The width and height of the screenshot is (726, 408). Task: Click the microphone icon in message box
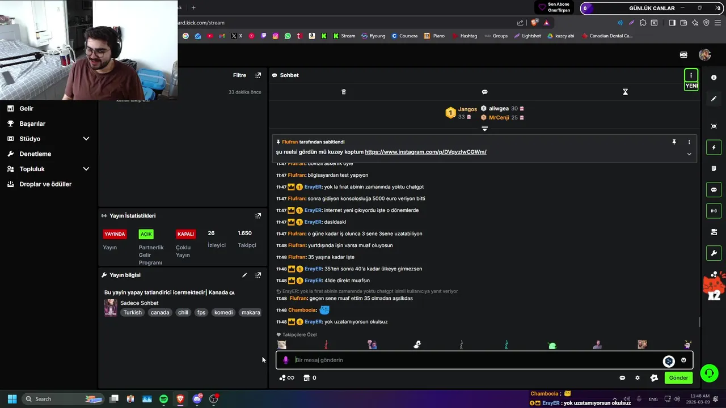pyautogui.click(x=286, y=360)
